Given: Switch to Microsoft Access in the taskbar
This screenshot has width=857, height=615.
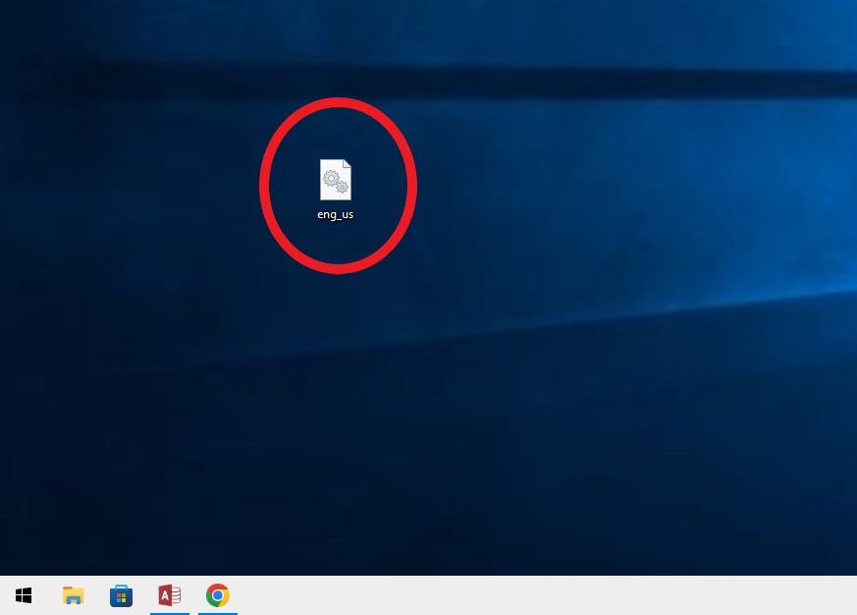Looking at the screenshot, I should (x=170, y=595).
